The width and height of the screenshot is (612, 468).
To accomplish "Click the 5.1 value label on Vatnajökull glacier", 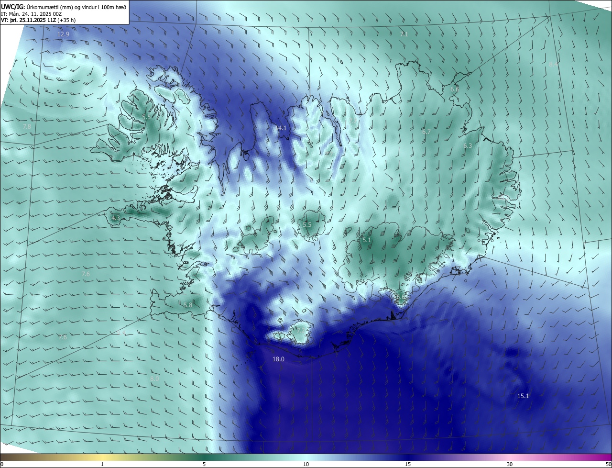I will [x=367, y=240].
